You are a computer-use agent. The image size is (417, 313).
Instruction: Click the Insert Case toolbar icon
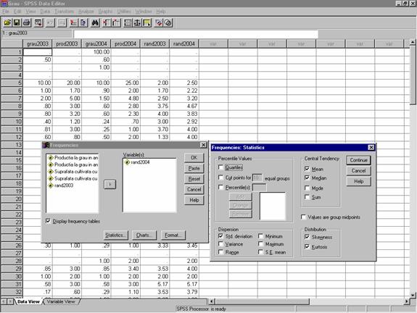click(107, 23)
